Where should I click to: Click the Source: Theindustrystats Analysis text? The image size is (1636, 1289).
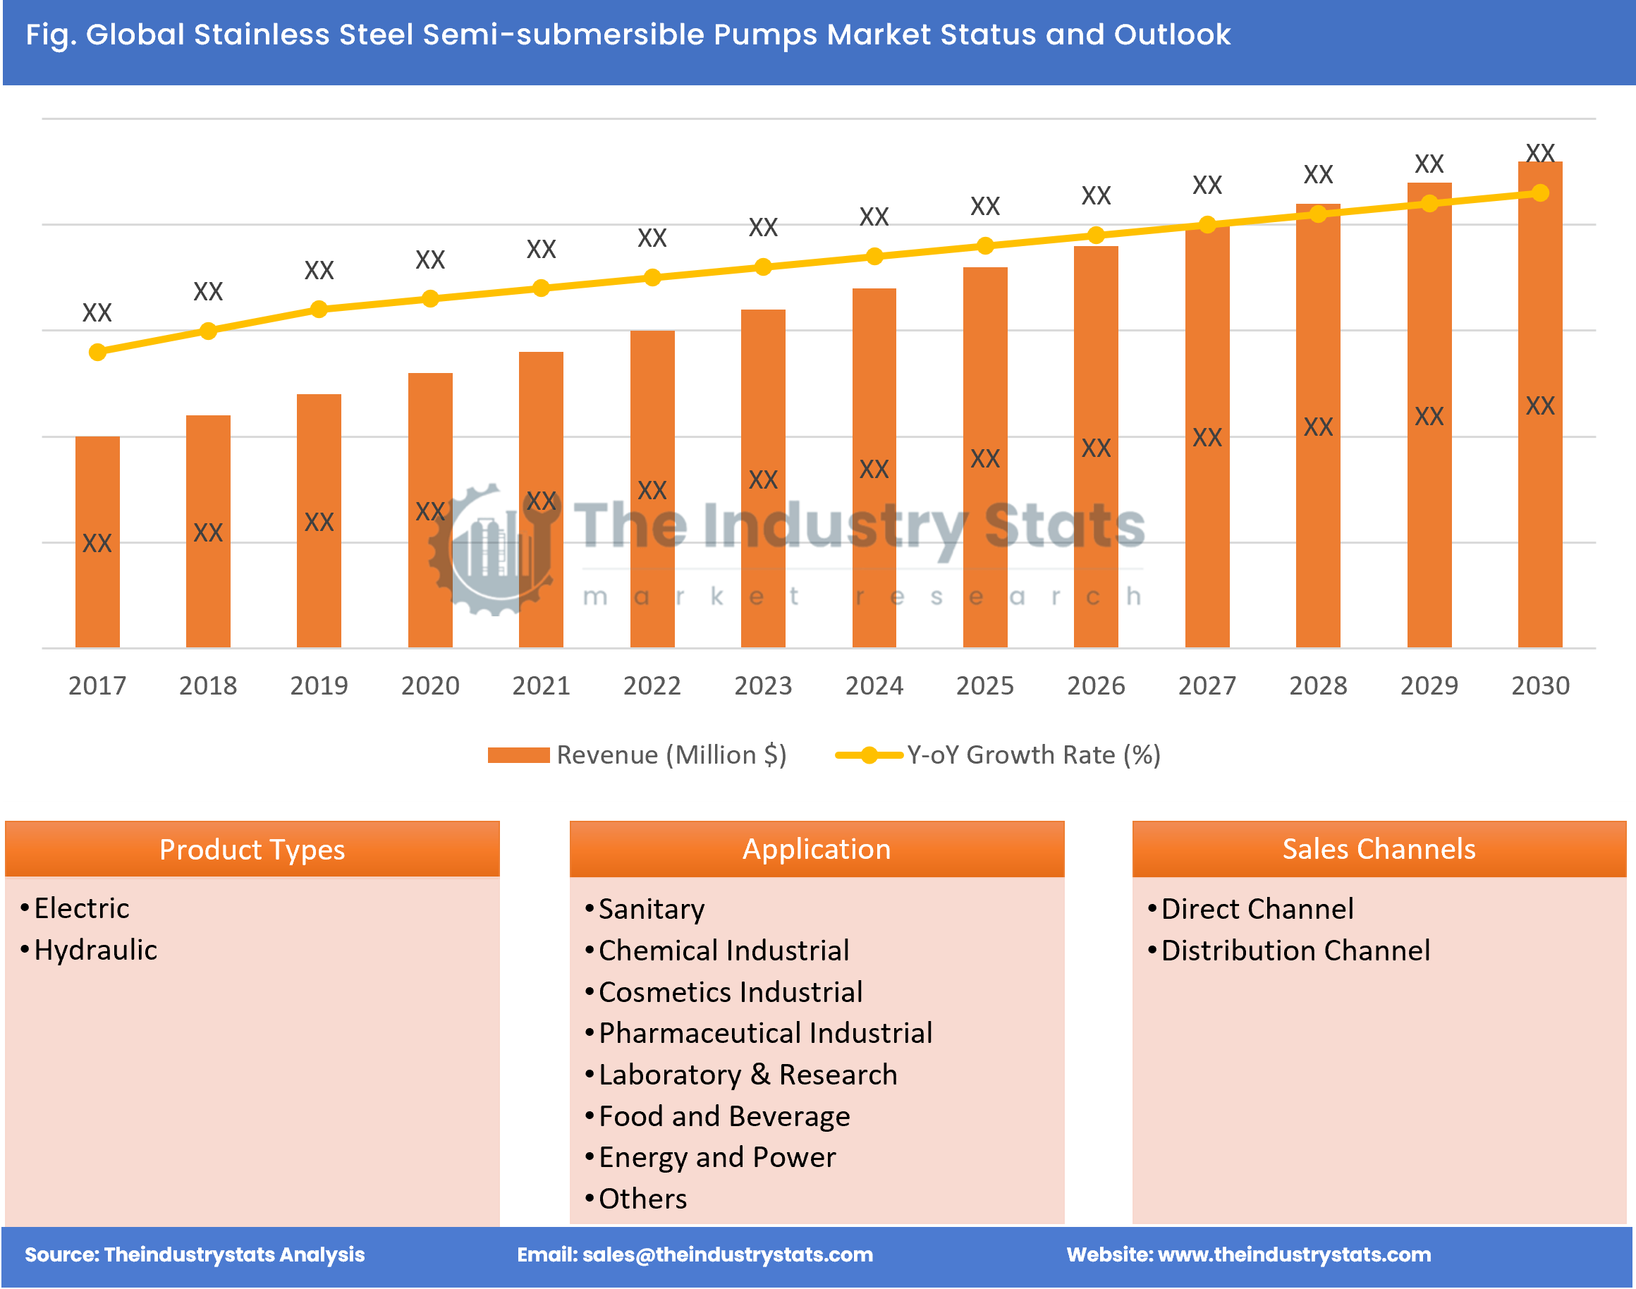[195, 1255]
